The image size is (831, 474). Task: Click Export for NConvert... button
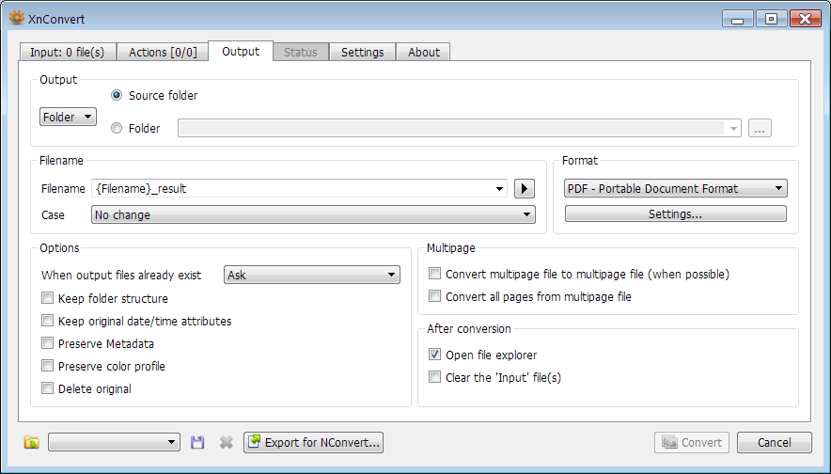click(x=313, y=442)
